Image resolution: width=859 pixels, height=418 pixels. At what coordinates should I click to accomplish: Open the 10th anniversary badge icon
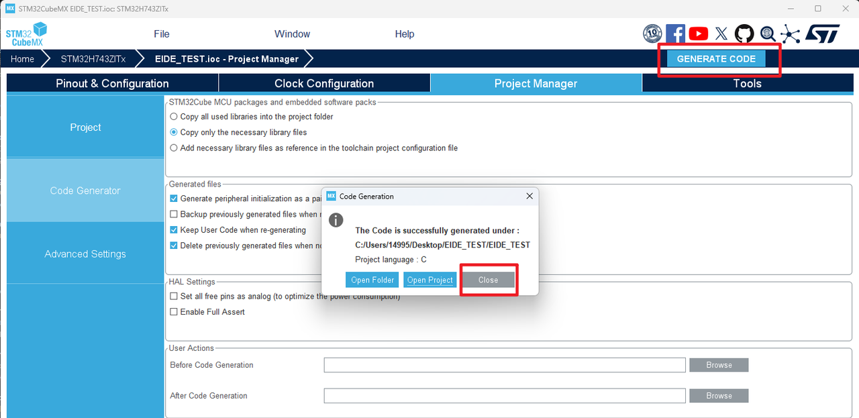pyautogui.click(x=652, y=34)
